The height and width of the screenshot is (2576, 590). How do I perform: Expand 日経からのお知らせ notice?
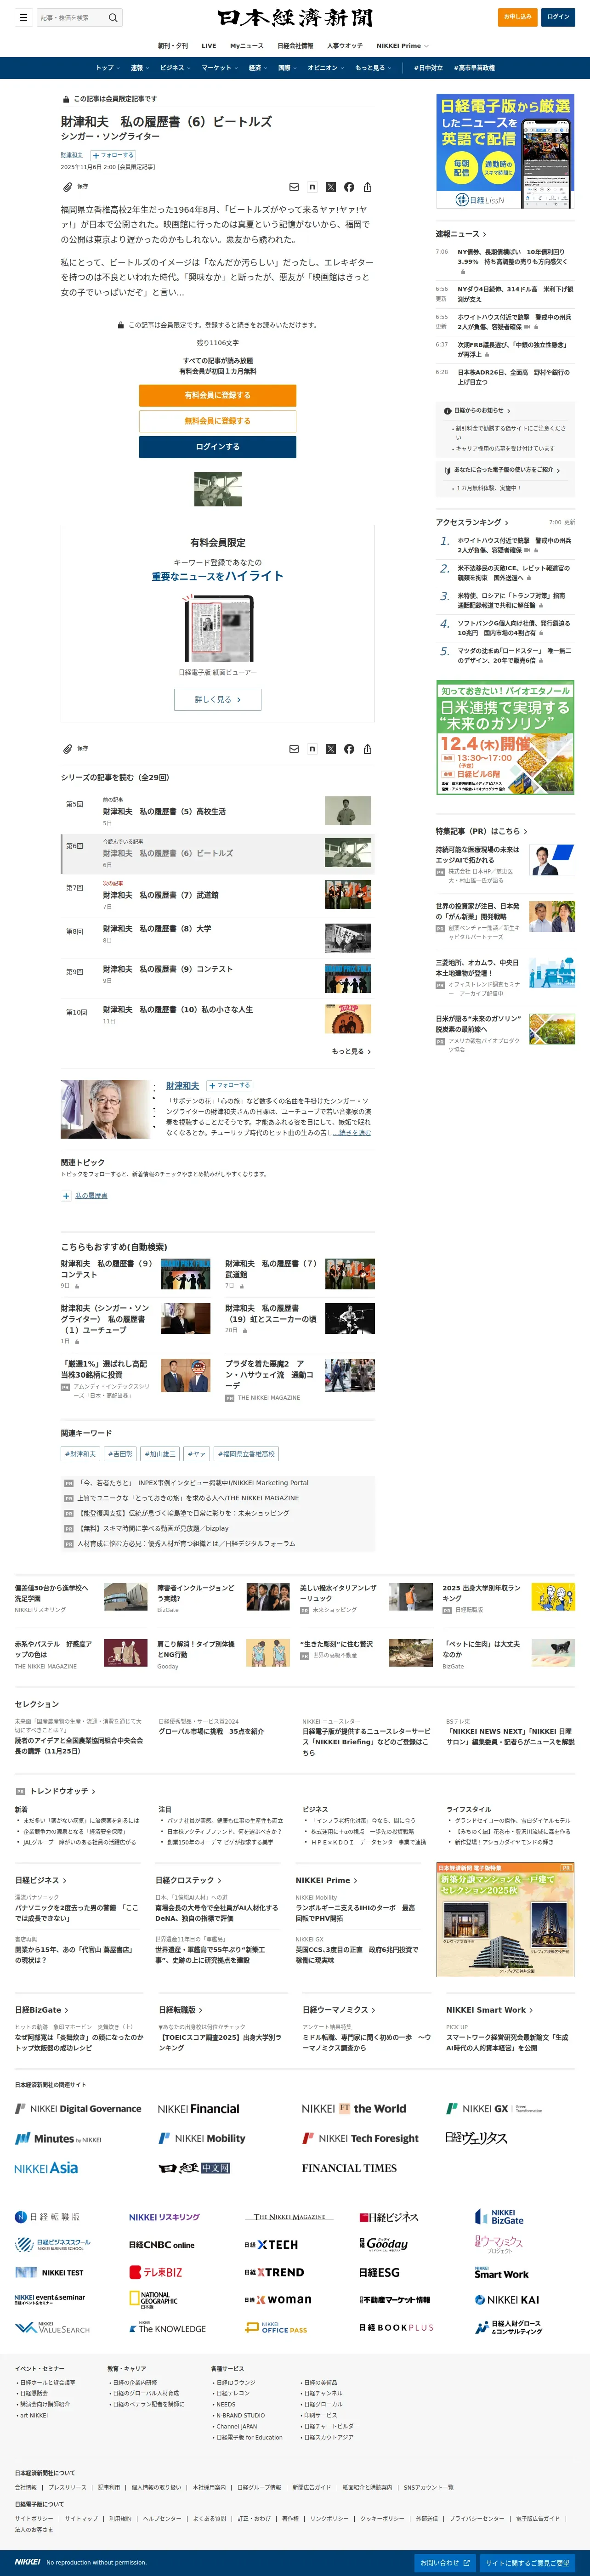(x=482, y=410)
